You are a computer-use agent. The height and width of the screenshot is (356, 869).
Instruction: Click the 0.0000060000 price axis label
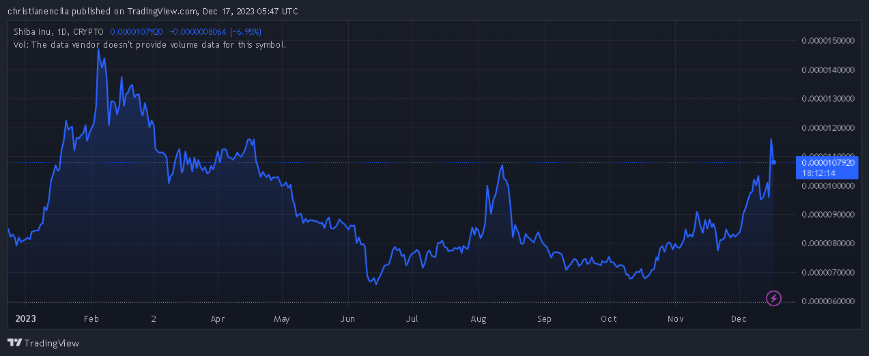[x=827, y=301]
